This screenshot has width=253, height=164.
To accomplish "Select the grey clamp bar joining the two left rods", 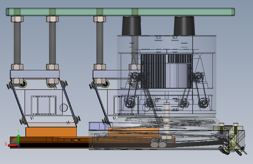I will coord(35,74).
